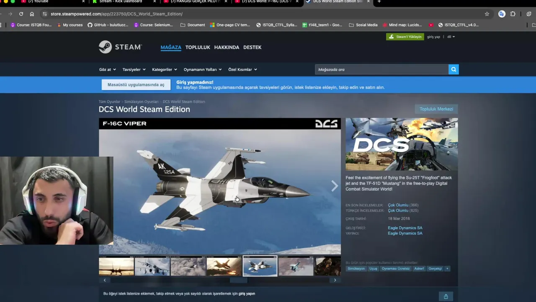This screenshot has width=536, height=302.
Task: Open the Document bookmarks folder
Action: pyautogui.click(x=193, y=25)
